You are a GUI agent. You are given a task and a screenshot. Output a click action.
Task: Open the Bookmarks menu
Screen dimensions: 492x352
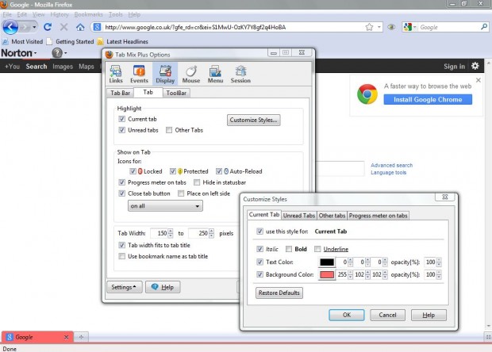coord(89,14)
